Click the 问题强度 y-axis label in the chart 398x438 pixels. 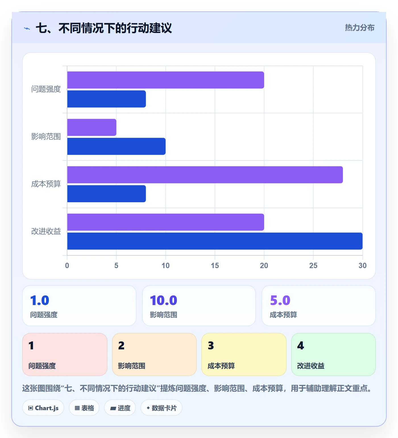[x=46, y=89]
